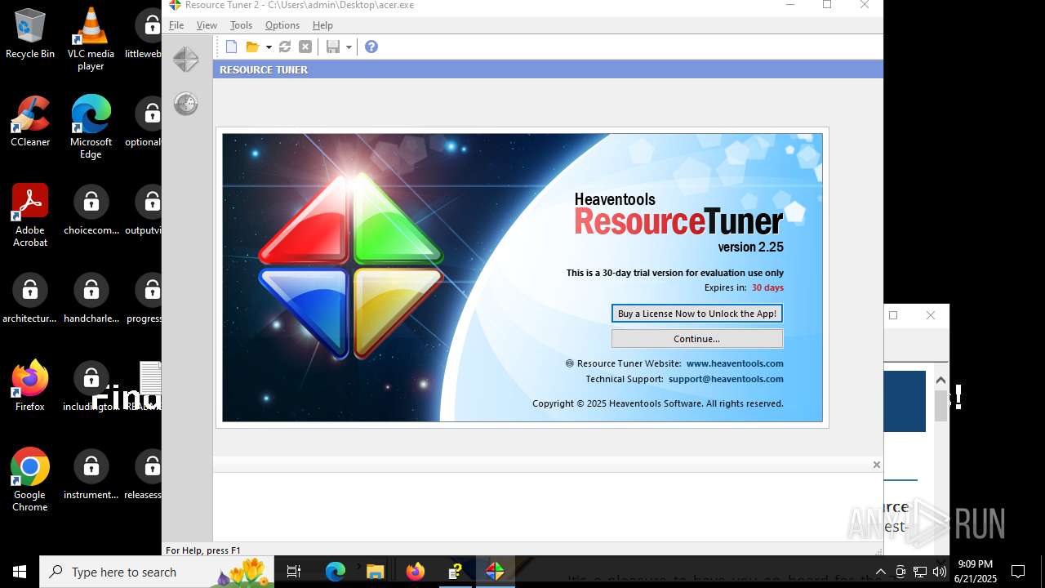
Task: Select the locked 'instrument...' desktop file
Action: [91, 474]
